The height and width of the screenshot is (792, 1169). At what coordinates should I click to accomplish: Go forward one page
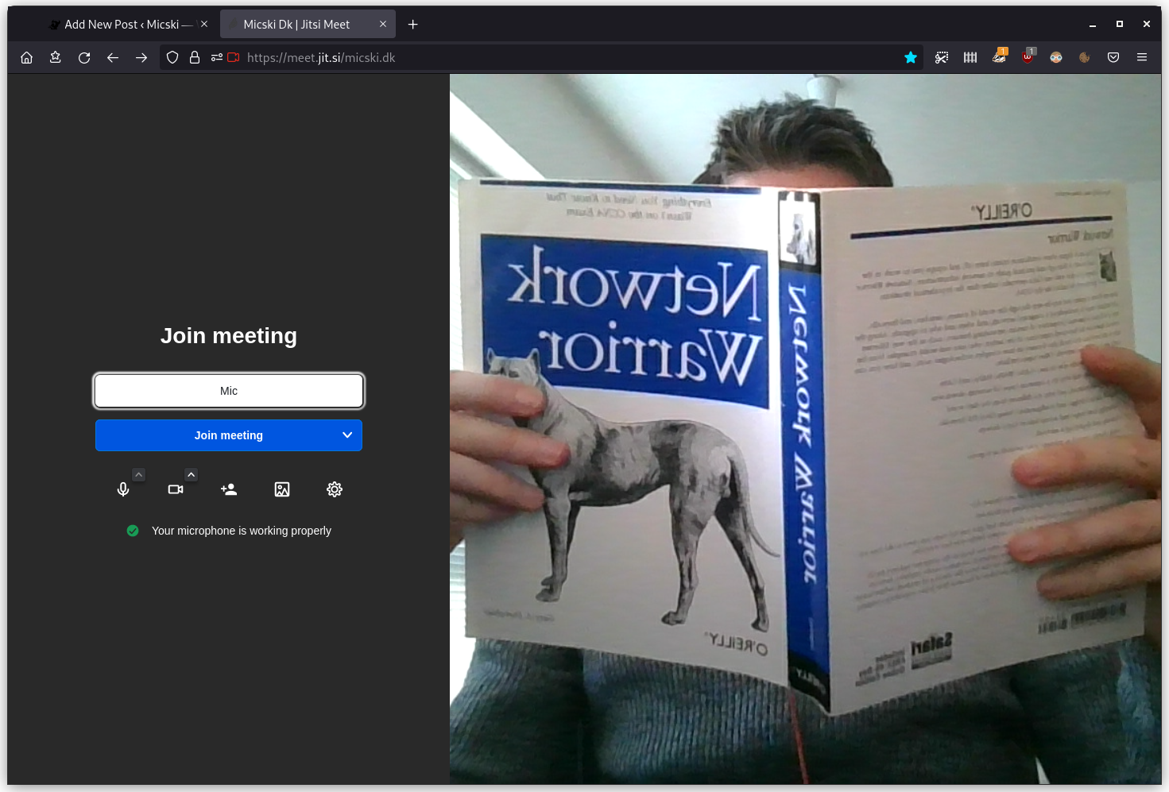click(x=141, y=57)
